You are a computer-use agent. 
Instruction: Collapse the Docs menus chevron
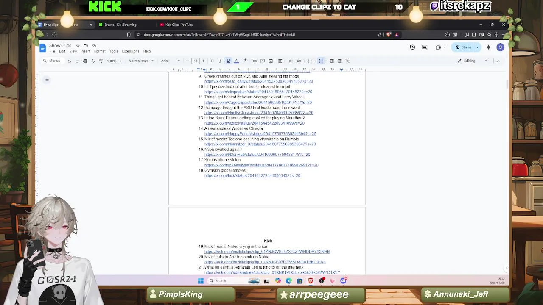(x=498, y=61)
